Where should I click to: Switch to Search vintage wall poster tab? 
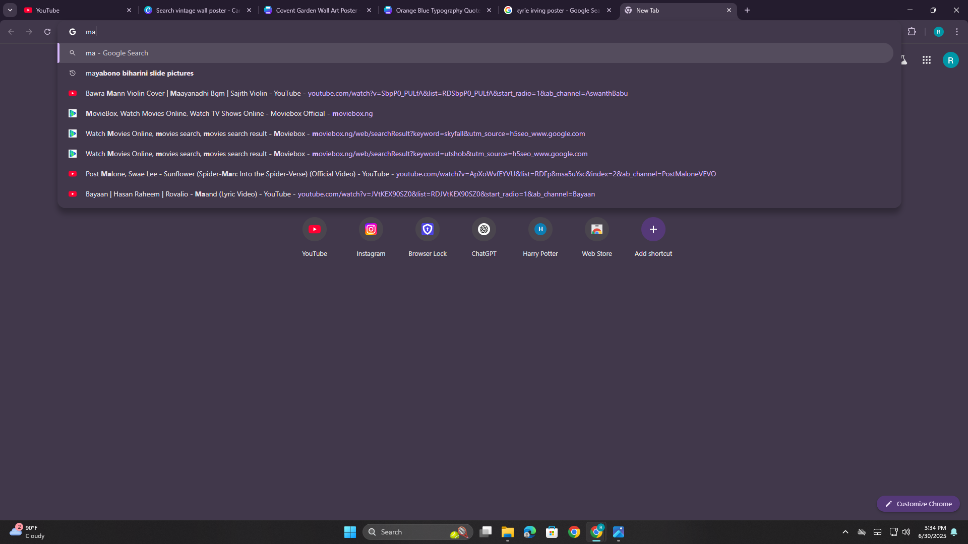[198, 10]
